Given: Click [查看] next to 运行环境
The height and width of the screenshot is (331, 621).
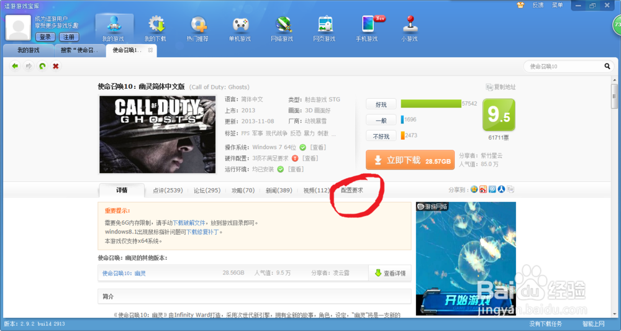Looking at the screenshot, I should point(296,170).
